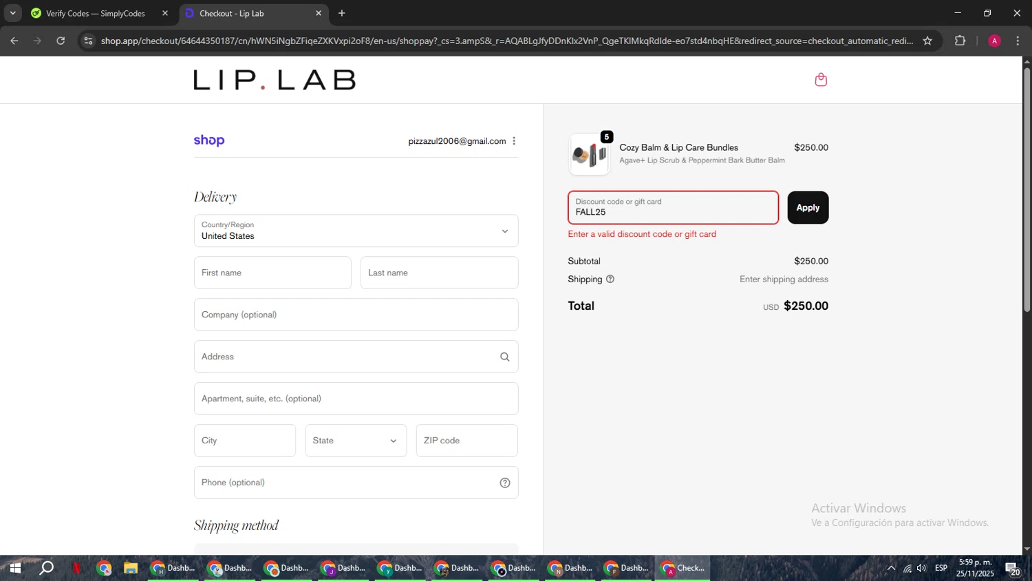The image size is (1032, 581).
Task: Bookmark this page with star icon
Action: (x=927, y=41)
